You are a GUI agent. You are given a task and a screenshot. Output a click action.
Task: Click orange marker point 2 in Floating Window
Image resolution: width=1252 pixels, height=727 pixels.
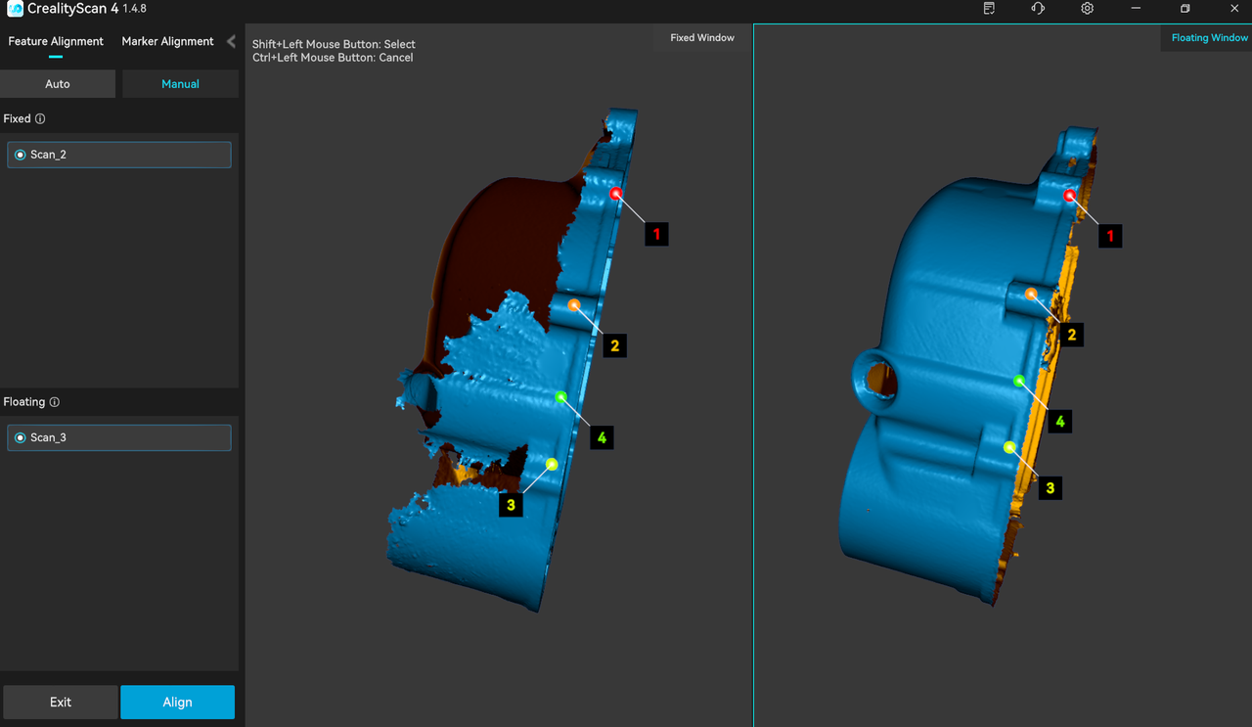1031,294
